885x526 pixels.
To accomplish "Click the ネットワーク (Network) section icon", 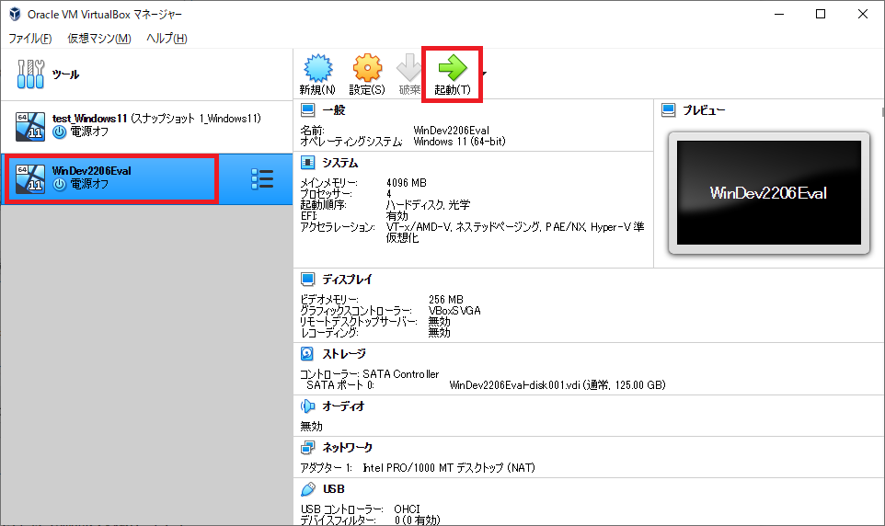I will (x=307, y=448).
